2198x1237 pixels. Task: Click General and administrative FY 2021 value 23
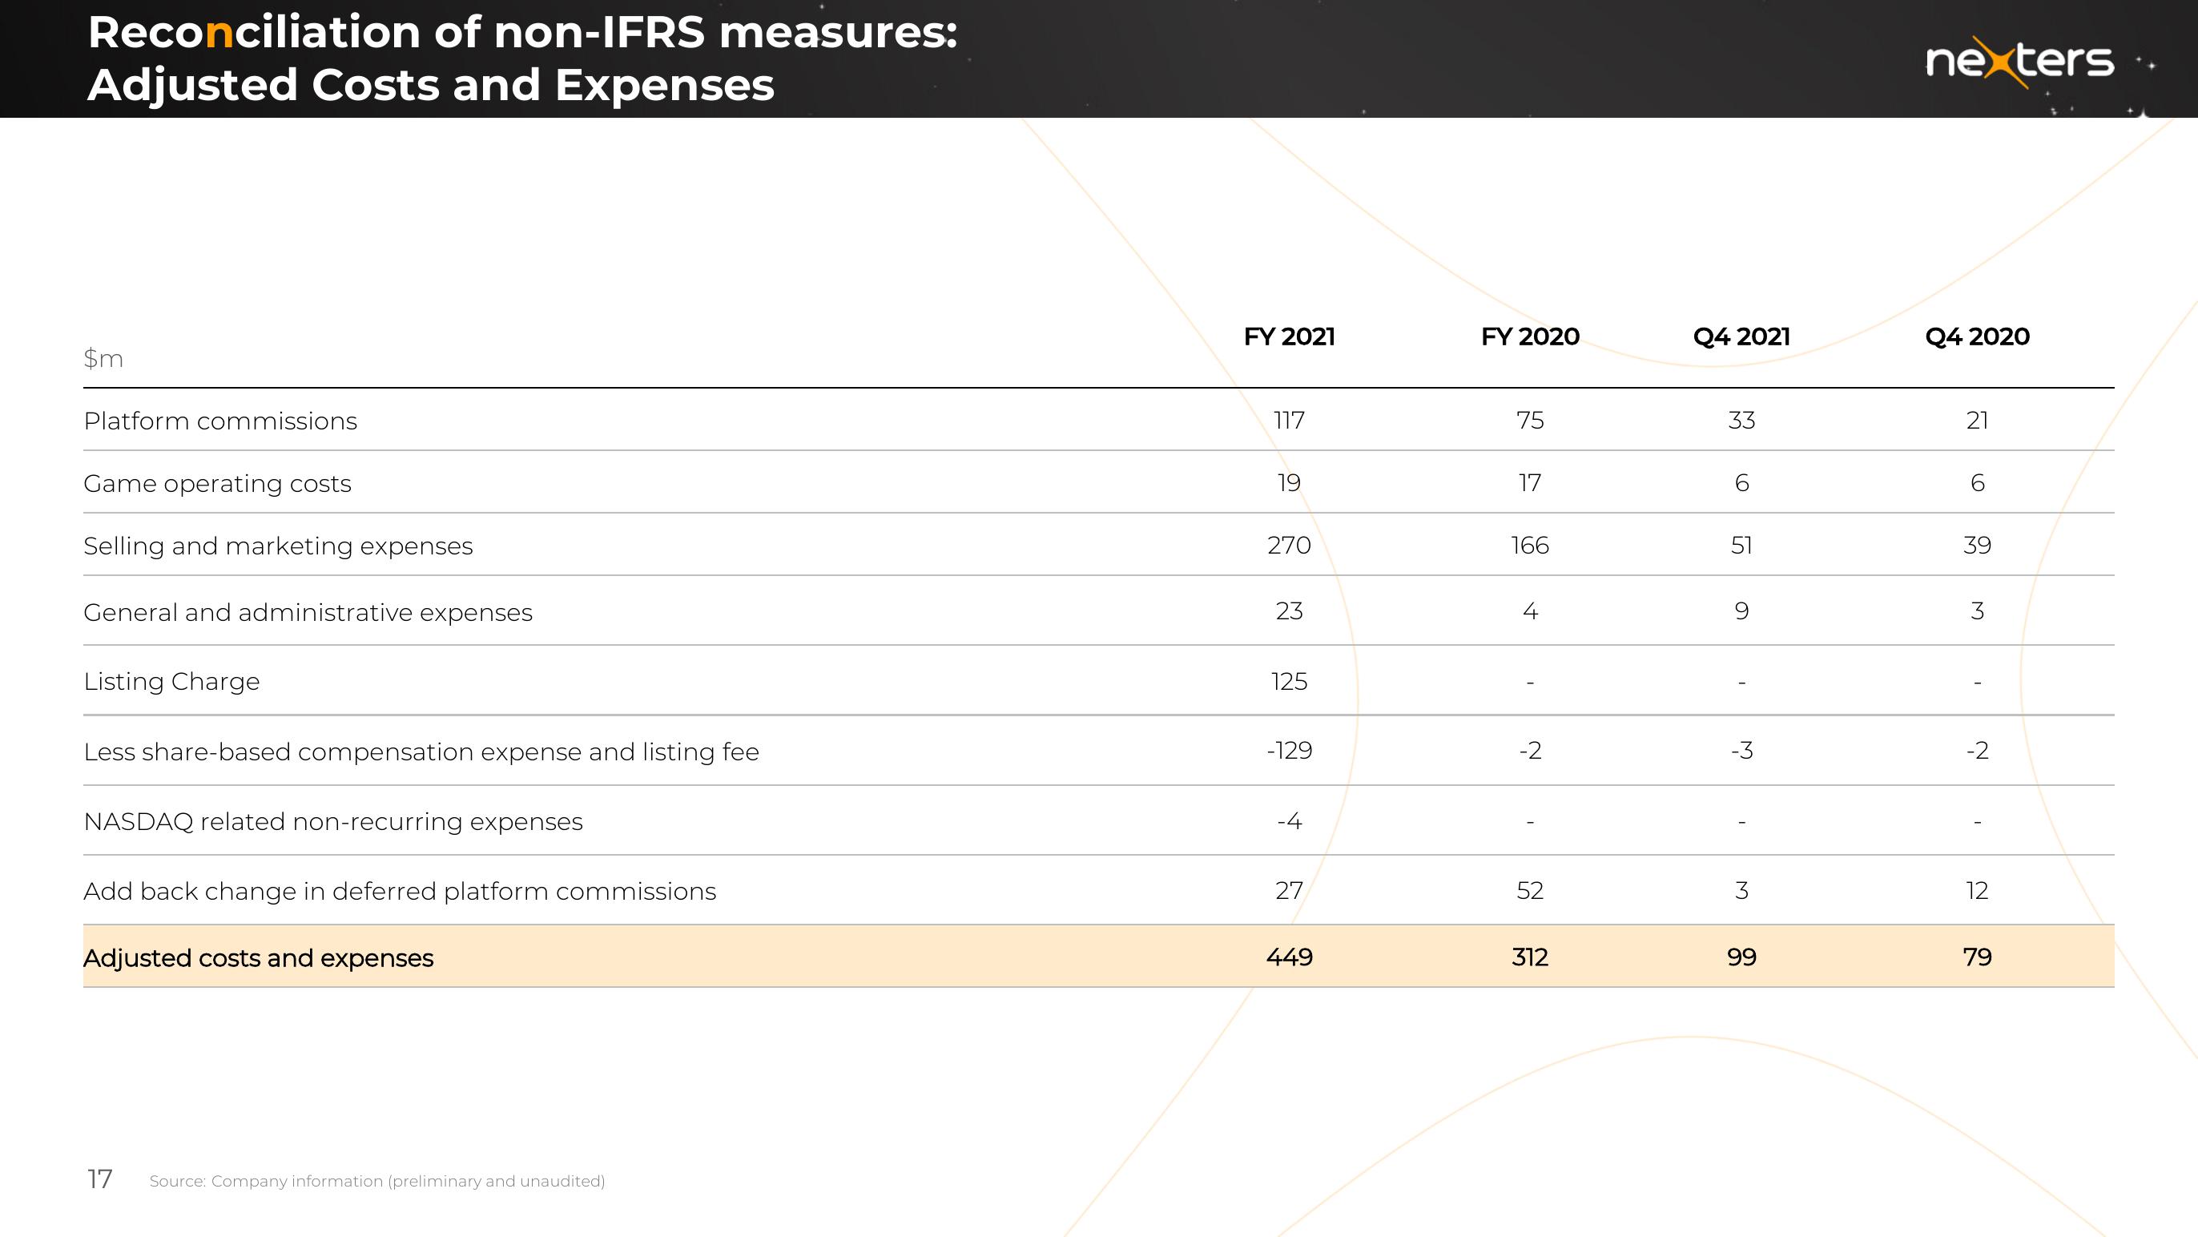click(1290, 610)
